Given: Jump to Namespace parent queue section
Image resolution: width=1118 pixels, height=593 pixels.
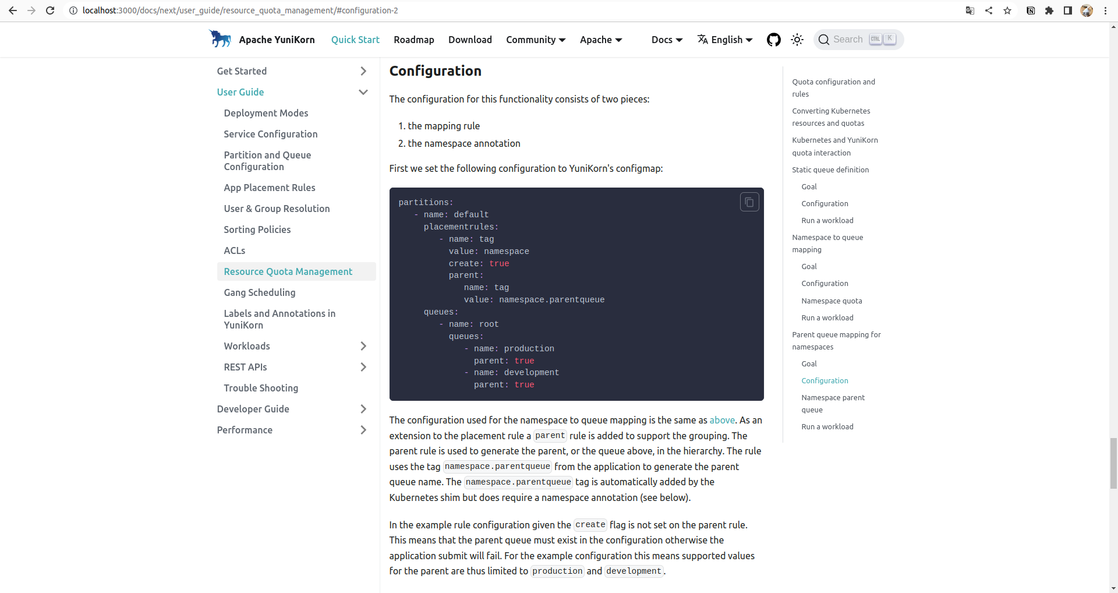Looking at the screenshot, I should tap(833, 404).
